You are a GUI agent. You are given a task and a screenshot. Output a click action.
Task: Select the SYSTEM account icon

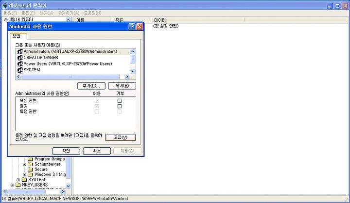(x=20, y=70)
